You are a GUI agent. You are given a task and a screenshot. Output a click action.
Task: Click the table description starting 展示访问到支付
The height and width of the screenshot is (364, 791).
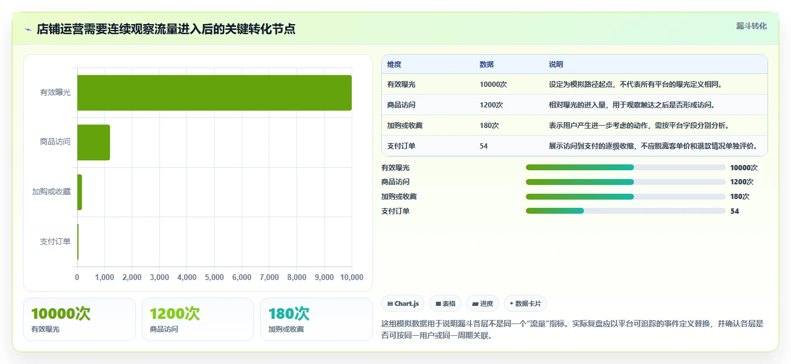(x=653, y=146)
